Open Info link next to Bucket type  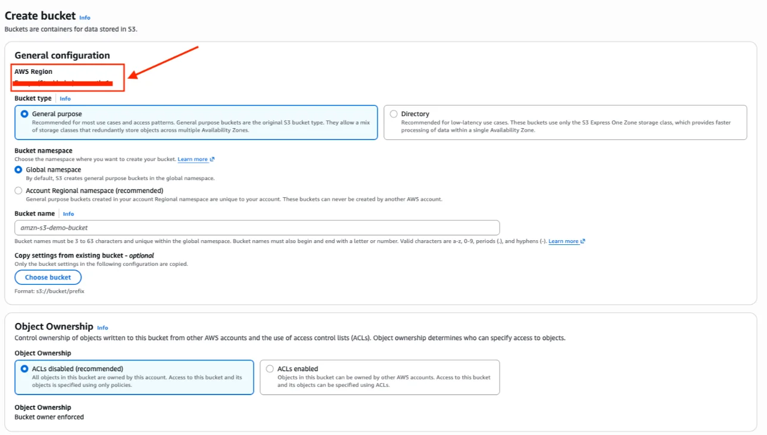click(x=65, y=99)
